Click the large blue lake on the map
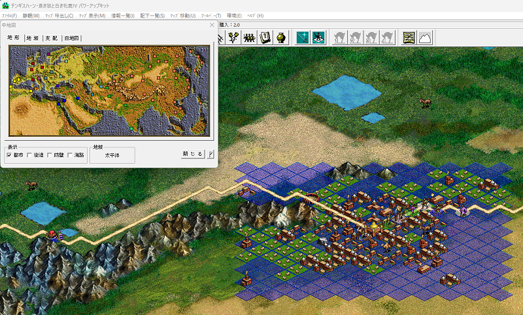Screen dimensions: 523x315 [347, 92]
